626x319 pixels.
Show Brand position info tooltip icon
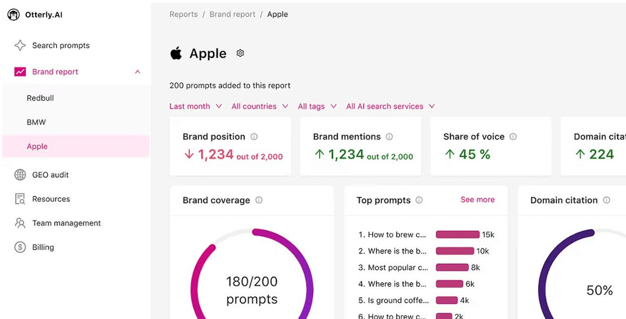[254, 137]
